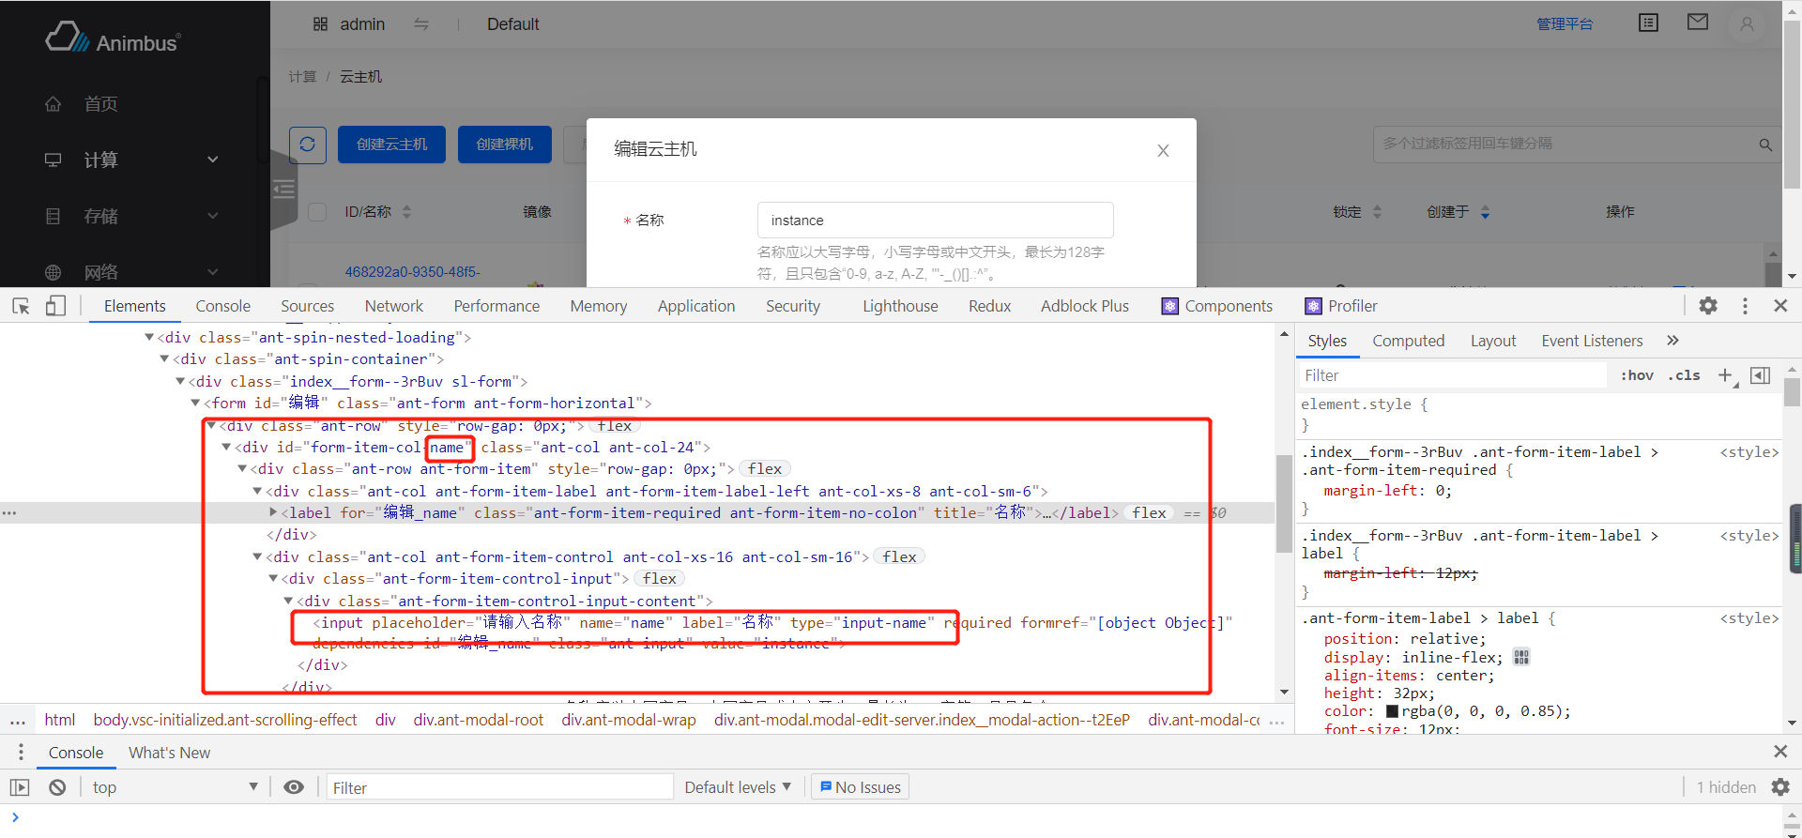Toggle the :hov element state button
1802x838 pixels.
coord(1637,375)
